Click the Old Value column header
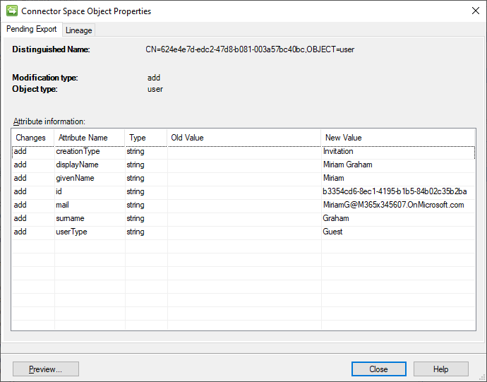The image size is (487, 382). point(187,138)
